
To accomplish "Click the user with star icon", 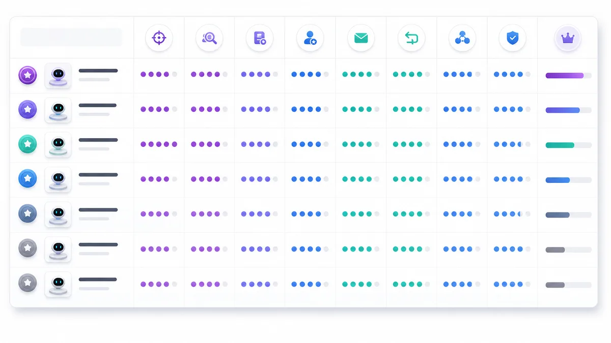I will click(x=310, y=38).
